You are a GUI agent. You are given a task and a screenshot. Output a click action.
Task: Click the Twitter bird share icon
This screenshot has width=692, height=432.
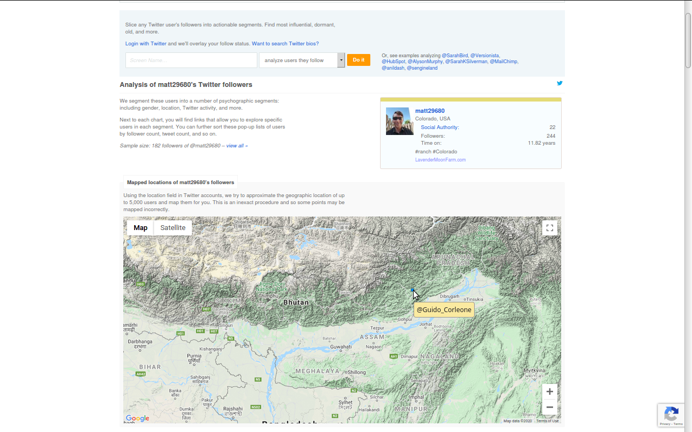click(x=560, y=83)
